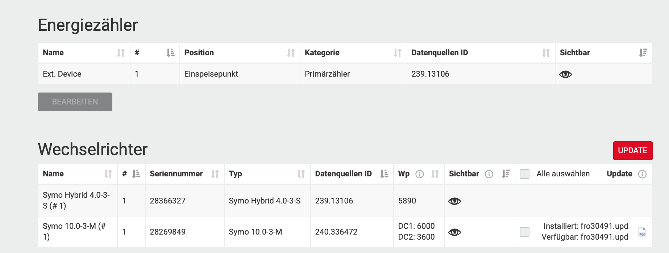Sort Wechselrichter table by Typ
Screen dimensions: 669x253
(301, 174)
